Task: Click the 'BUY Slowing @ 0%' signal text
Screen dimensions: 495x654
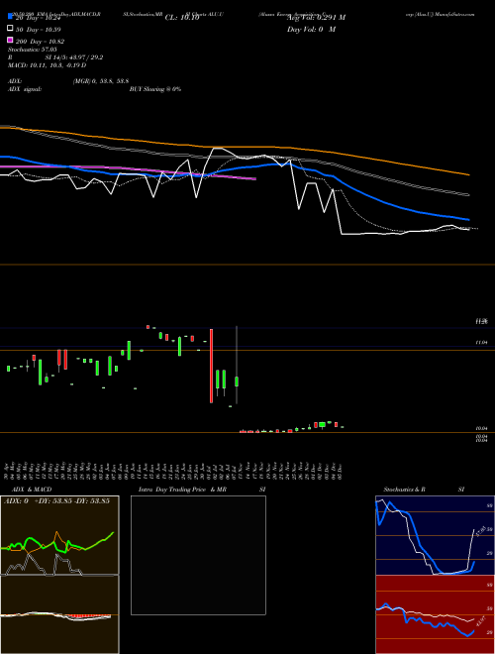Action: [155, 89]
